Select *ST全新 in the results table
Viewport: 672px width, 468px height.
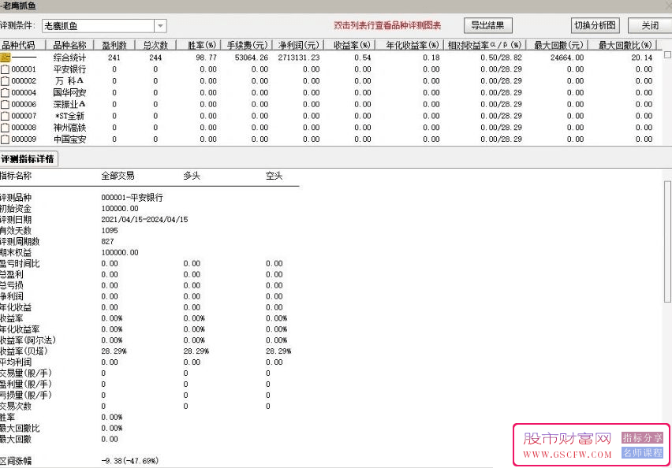(70, 116)
